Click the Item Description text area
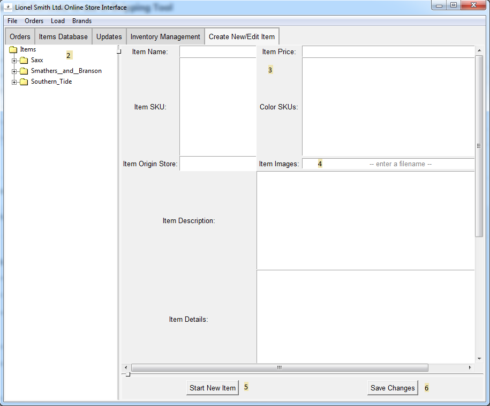The width and height of the screenshot is (490, 406). (x=366, y=220)
